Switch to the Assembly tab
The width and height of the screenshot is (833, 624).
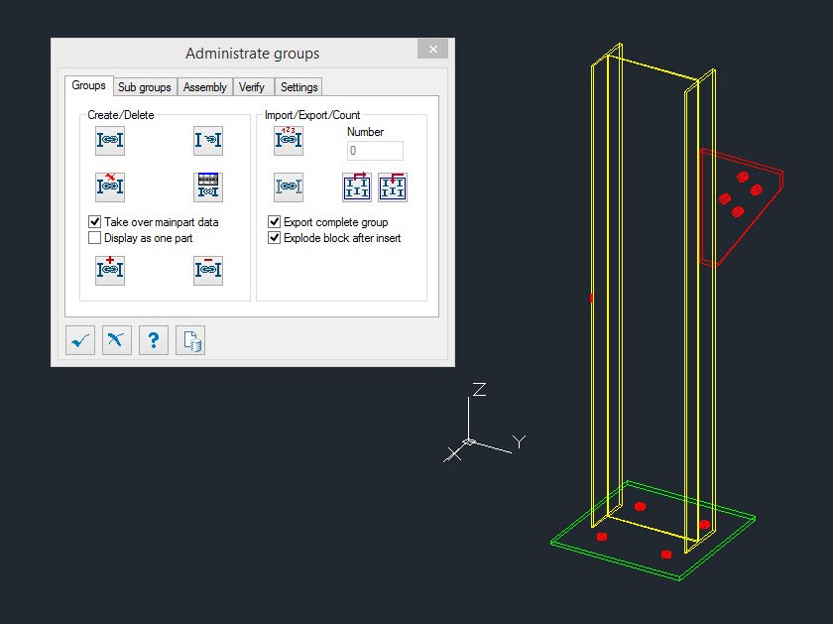[x=204, y=86]
